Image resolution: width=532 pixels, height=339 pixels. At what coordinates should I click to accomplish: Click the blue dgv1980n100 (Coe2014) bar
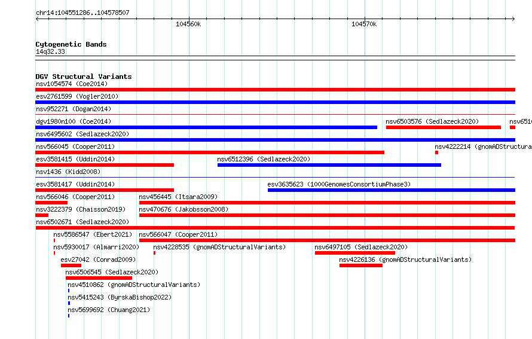tap(206, 127)
